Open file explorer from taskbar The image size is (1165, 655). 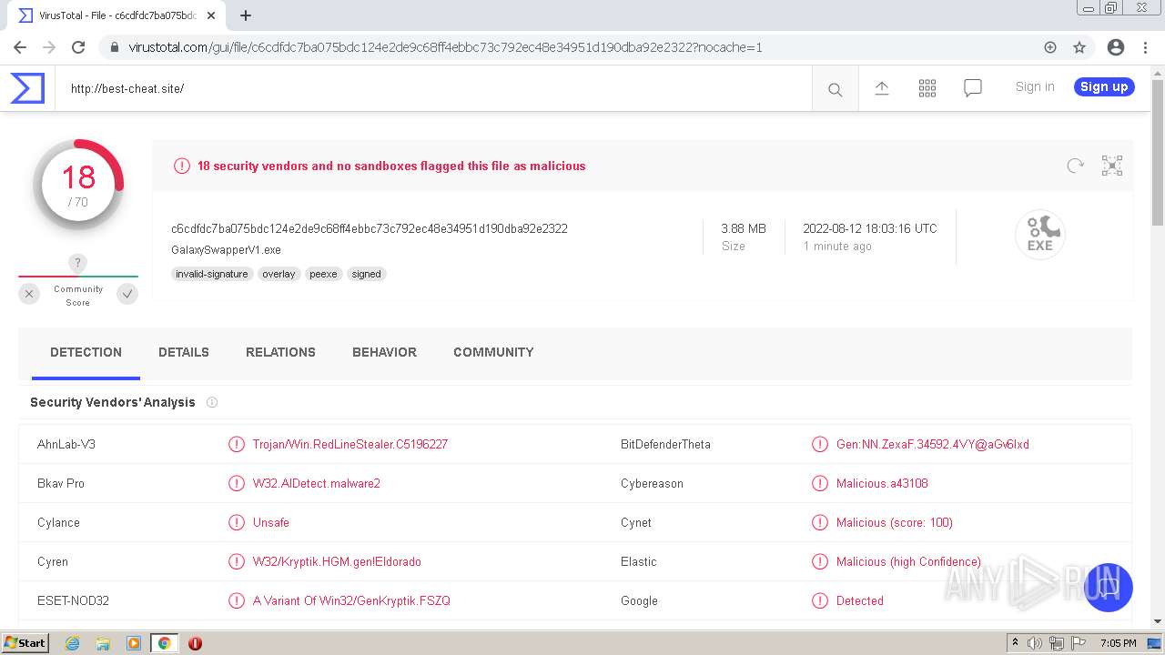(x=103, y=643)
